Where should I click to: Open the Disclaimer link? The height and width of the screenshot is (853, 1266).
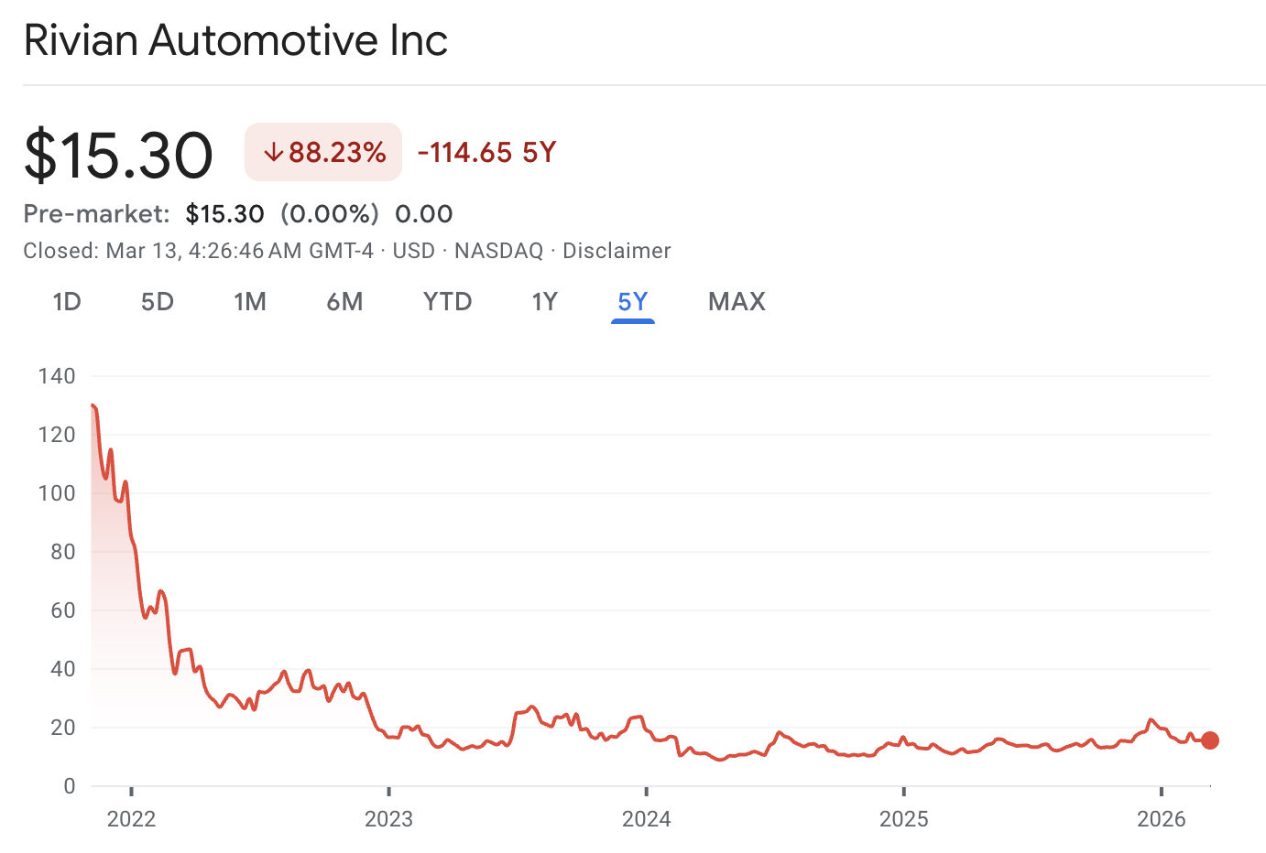(x=617, y=251)
